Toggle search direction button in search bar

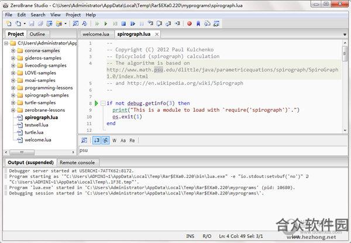(97, 141)
